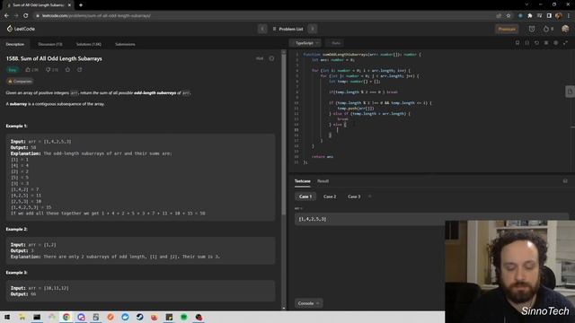Select Case 2 testcase
The image size is (575, 323).
pyautogui.click(x=330, y=196)
